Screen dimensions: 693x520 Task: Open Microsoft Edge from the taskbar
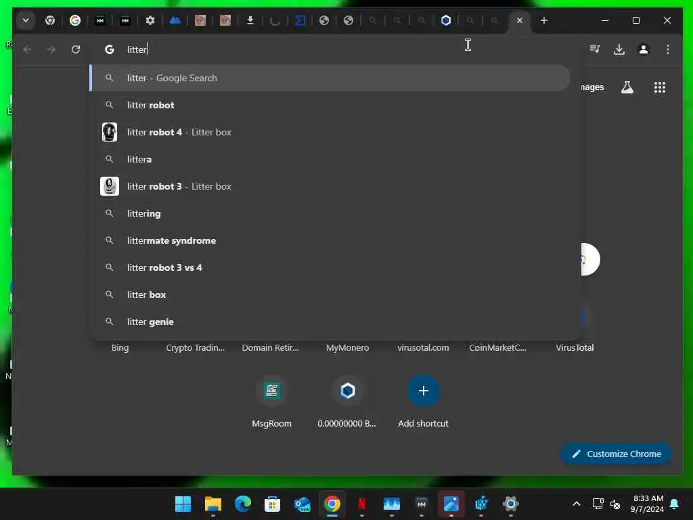243,504
